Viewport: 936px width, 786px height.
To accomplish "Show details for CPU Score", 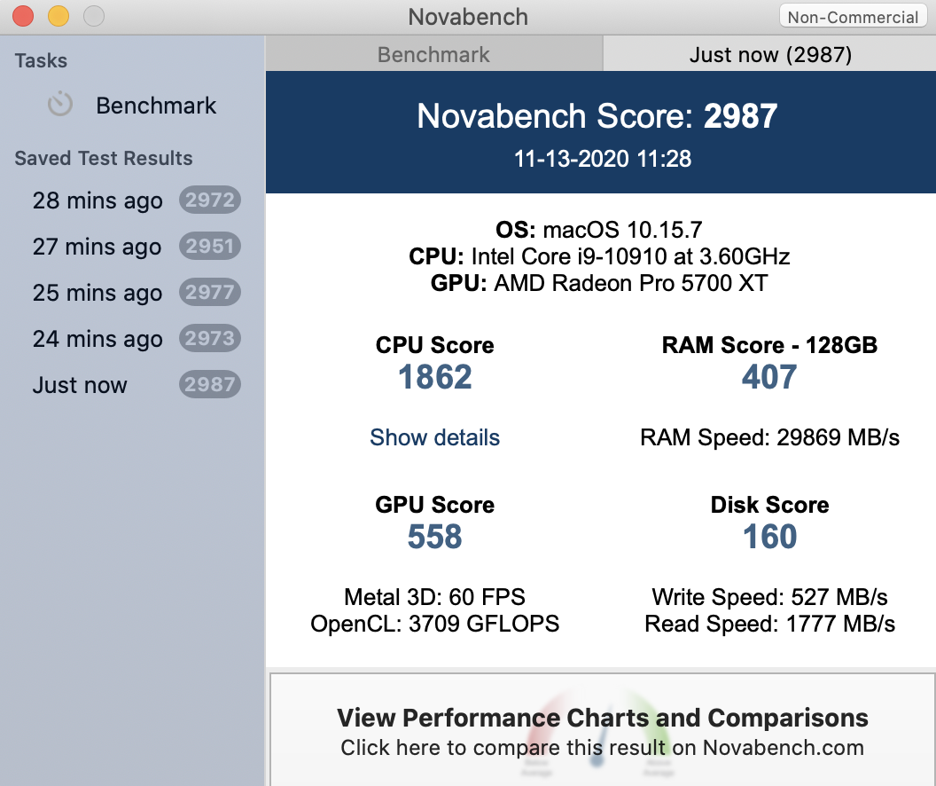I will coord(434,437).
